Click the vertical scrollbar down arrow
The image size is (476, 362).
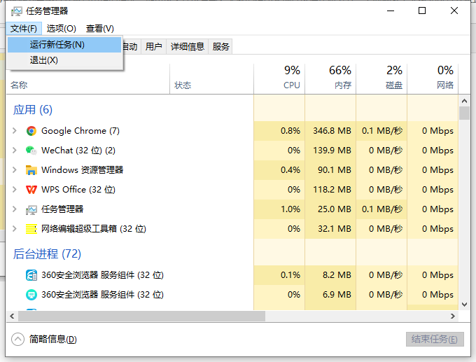click(x=464, y=304)
